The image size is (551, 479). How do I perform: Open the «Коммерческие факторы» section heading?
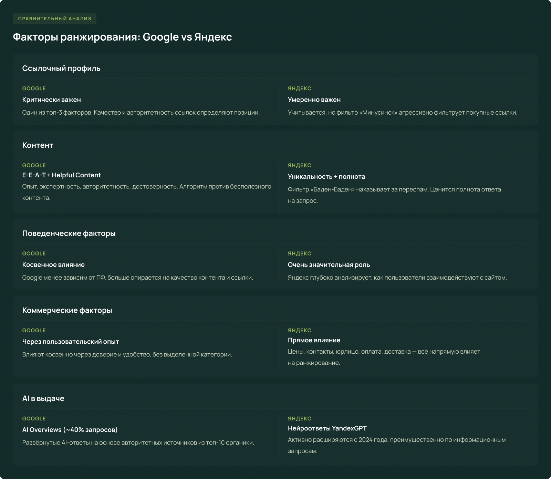tap(67, 310)
